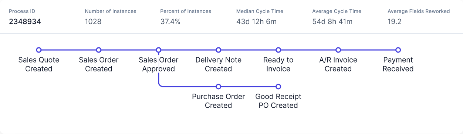Select the Sales Order Created node circle
Image resolution: width=463 pixels, height=134 pixels.
[99, 50]
